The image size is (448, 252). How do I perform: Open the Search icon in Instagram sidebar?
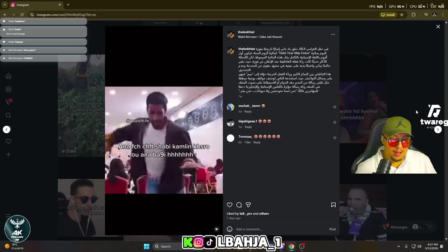click(8, 115)
